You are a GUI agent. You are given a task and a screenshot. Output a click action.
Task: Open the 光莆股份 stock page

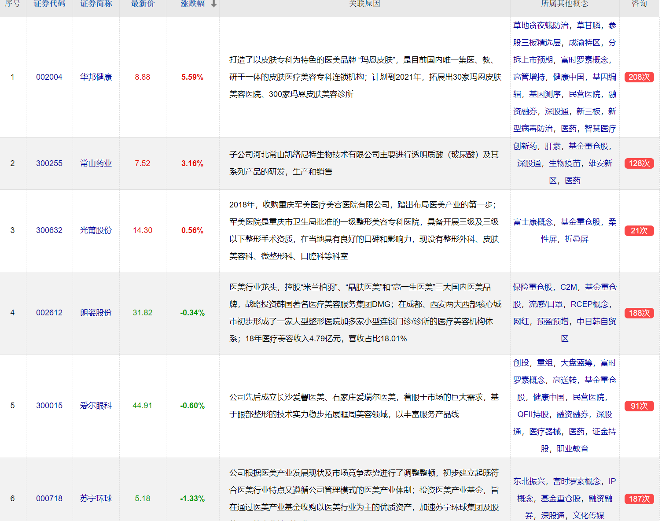pos(96,230)
